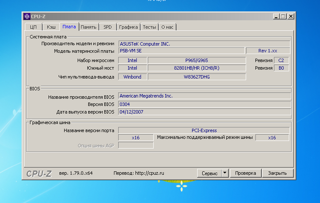This screenshot has height=203, width=320.
Task: Click the Перевод: http://cpuz.ru text
Action: [x=139, y=173]
